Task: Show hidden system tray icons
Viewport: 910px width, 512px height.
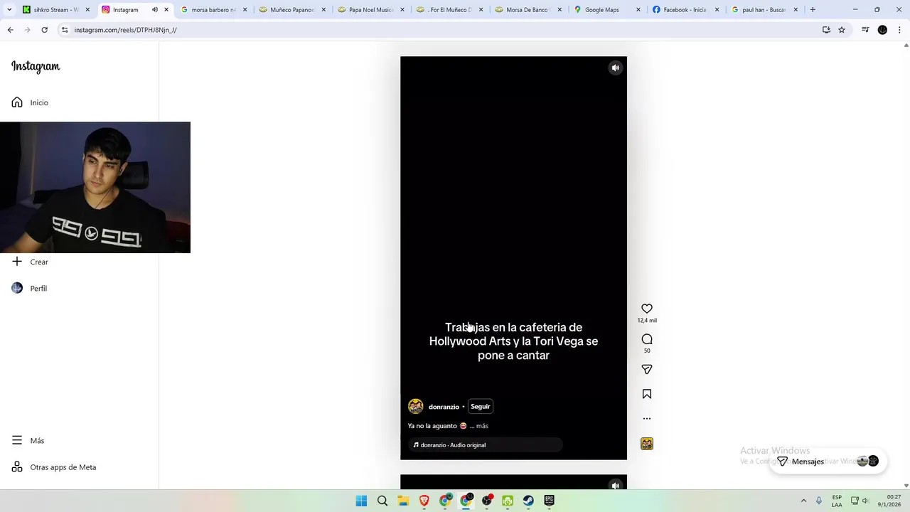Action: pyautogui.click(x=803, y=501)
